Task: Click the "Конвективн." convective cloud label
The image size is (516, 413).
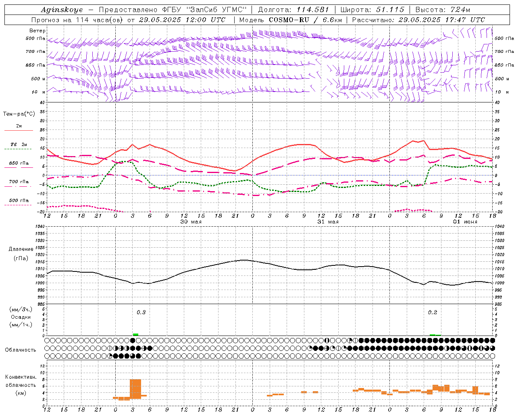Action: tap(21, 377)
